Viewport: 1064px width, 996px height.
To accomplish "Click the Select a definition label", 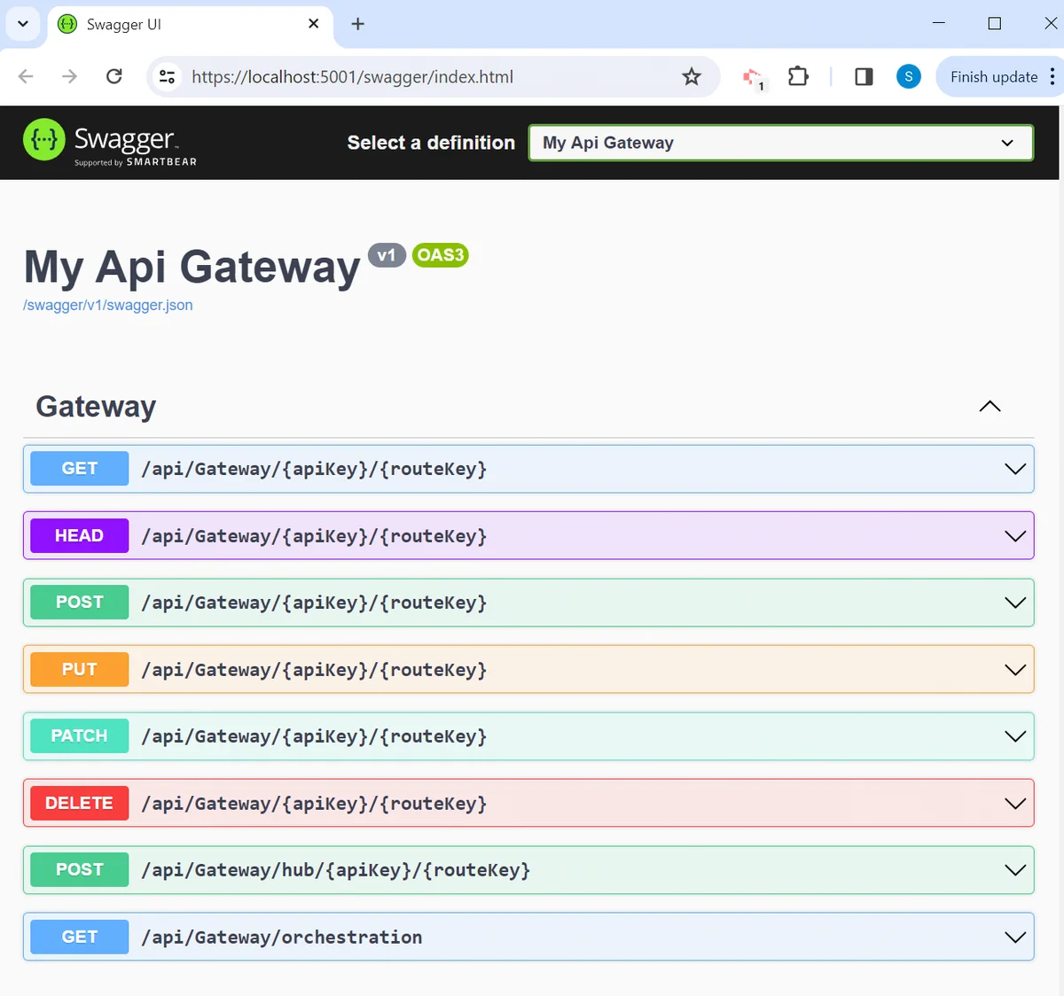I will (x=431, y=143).
